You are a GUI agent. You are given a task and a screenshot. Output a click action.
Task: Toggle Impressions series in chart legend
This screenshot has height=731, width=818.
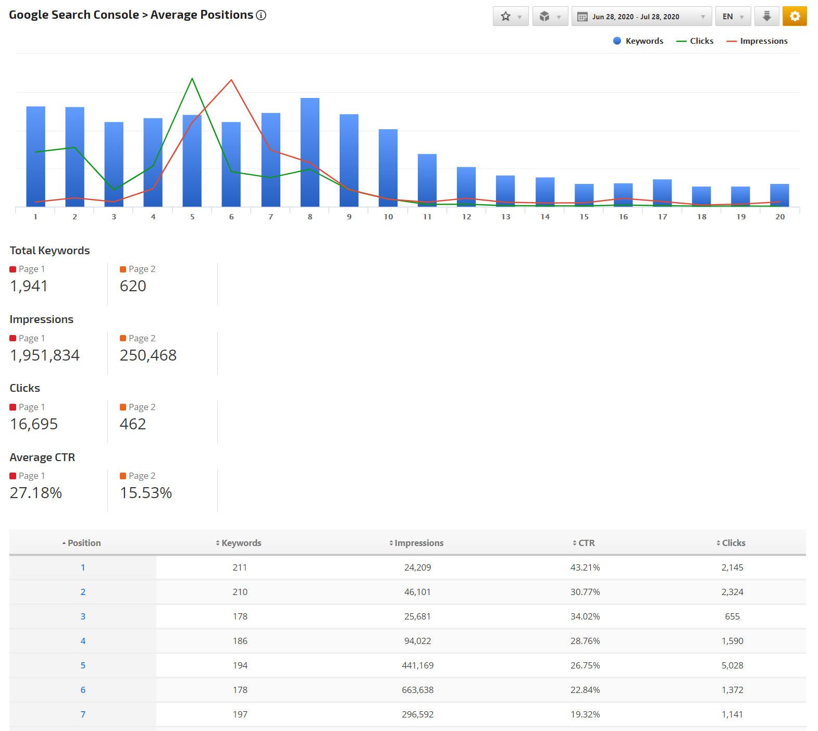pos(757,41)
